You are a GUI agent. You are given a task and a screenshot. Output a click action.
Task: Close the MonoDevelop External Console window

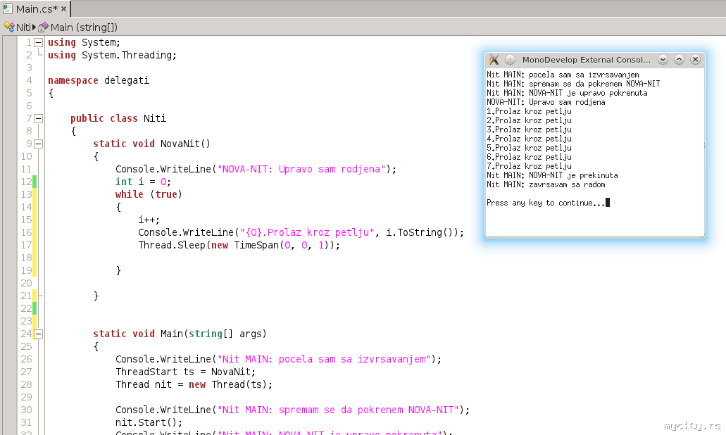[x=695, y=60]
